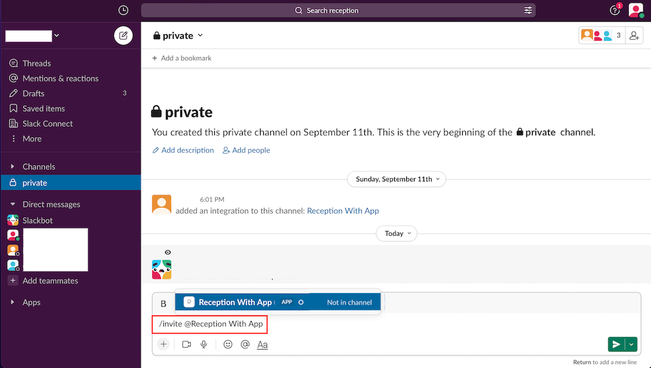The height and width of the screenshot is (368, 651).
Task: Open the help question mark icon
Action: 614,10
